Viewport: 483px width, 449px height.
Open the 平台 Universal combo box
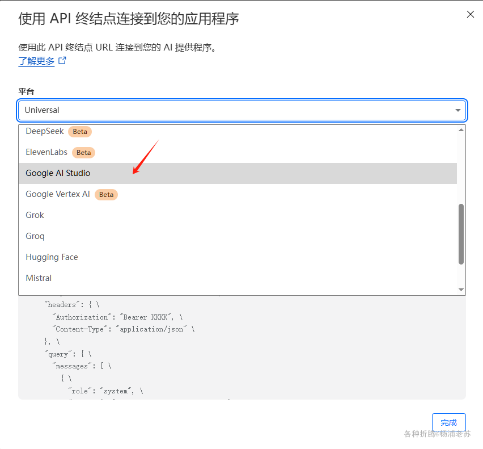click(242, 110)
